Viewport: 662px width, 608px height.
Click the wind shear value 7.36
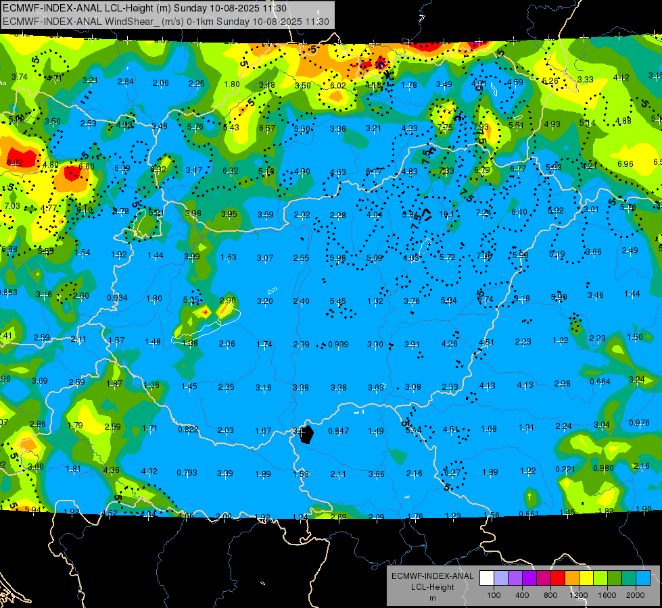point(484,255)
